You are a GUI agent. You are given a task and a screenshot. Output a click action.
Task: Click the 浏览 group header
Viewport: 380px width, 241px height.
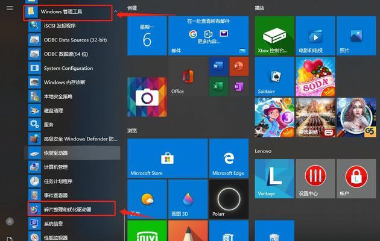(132, 131)
